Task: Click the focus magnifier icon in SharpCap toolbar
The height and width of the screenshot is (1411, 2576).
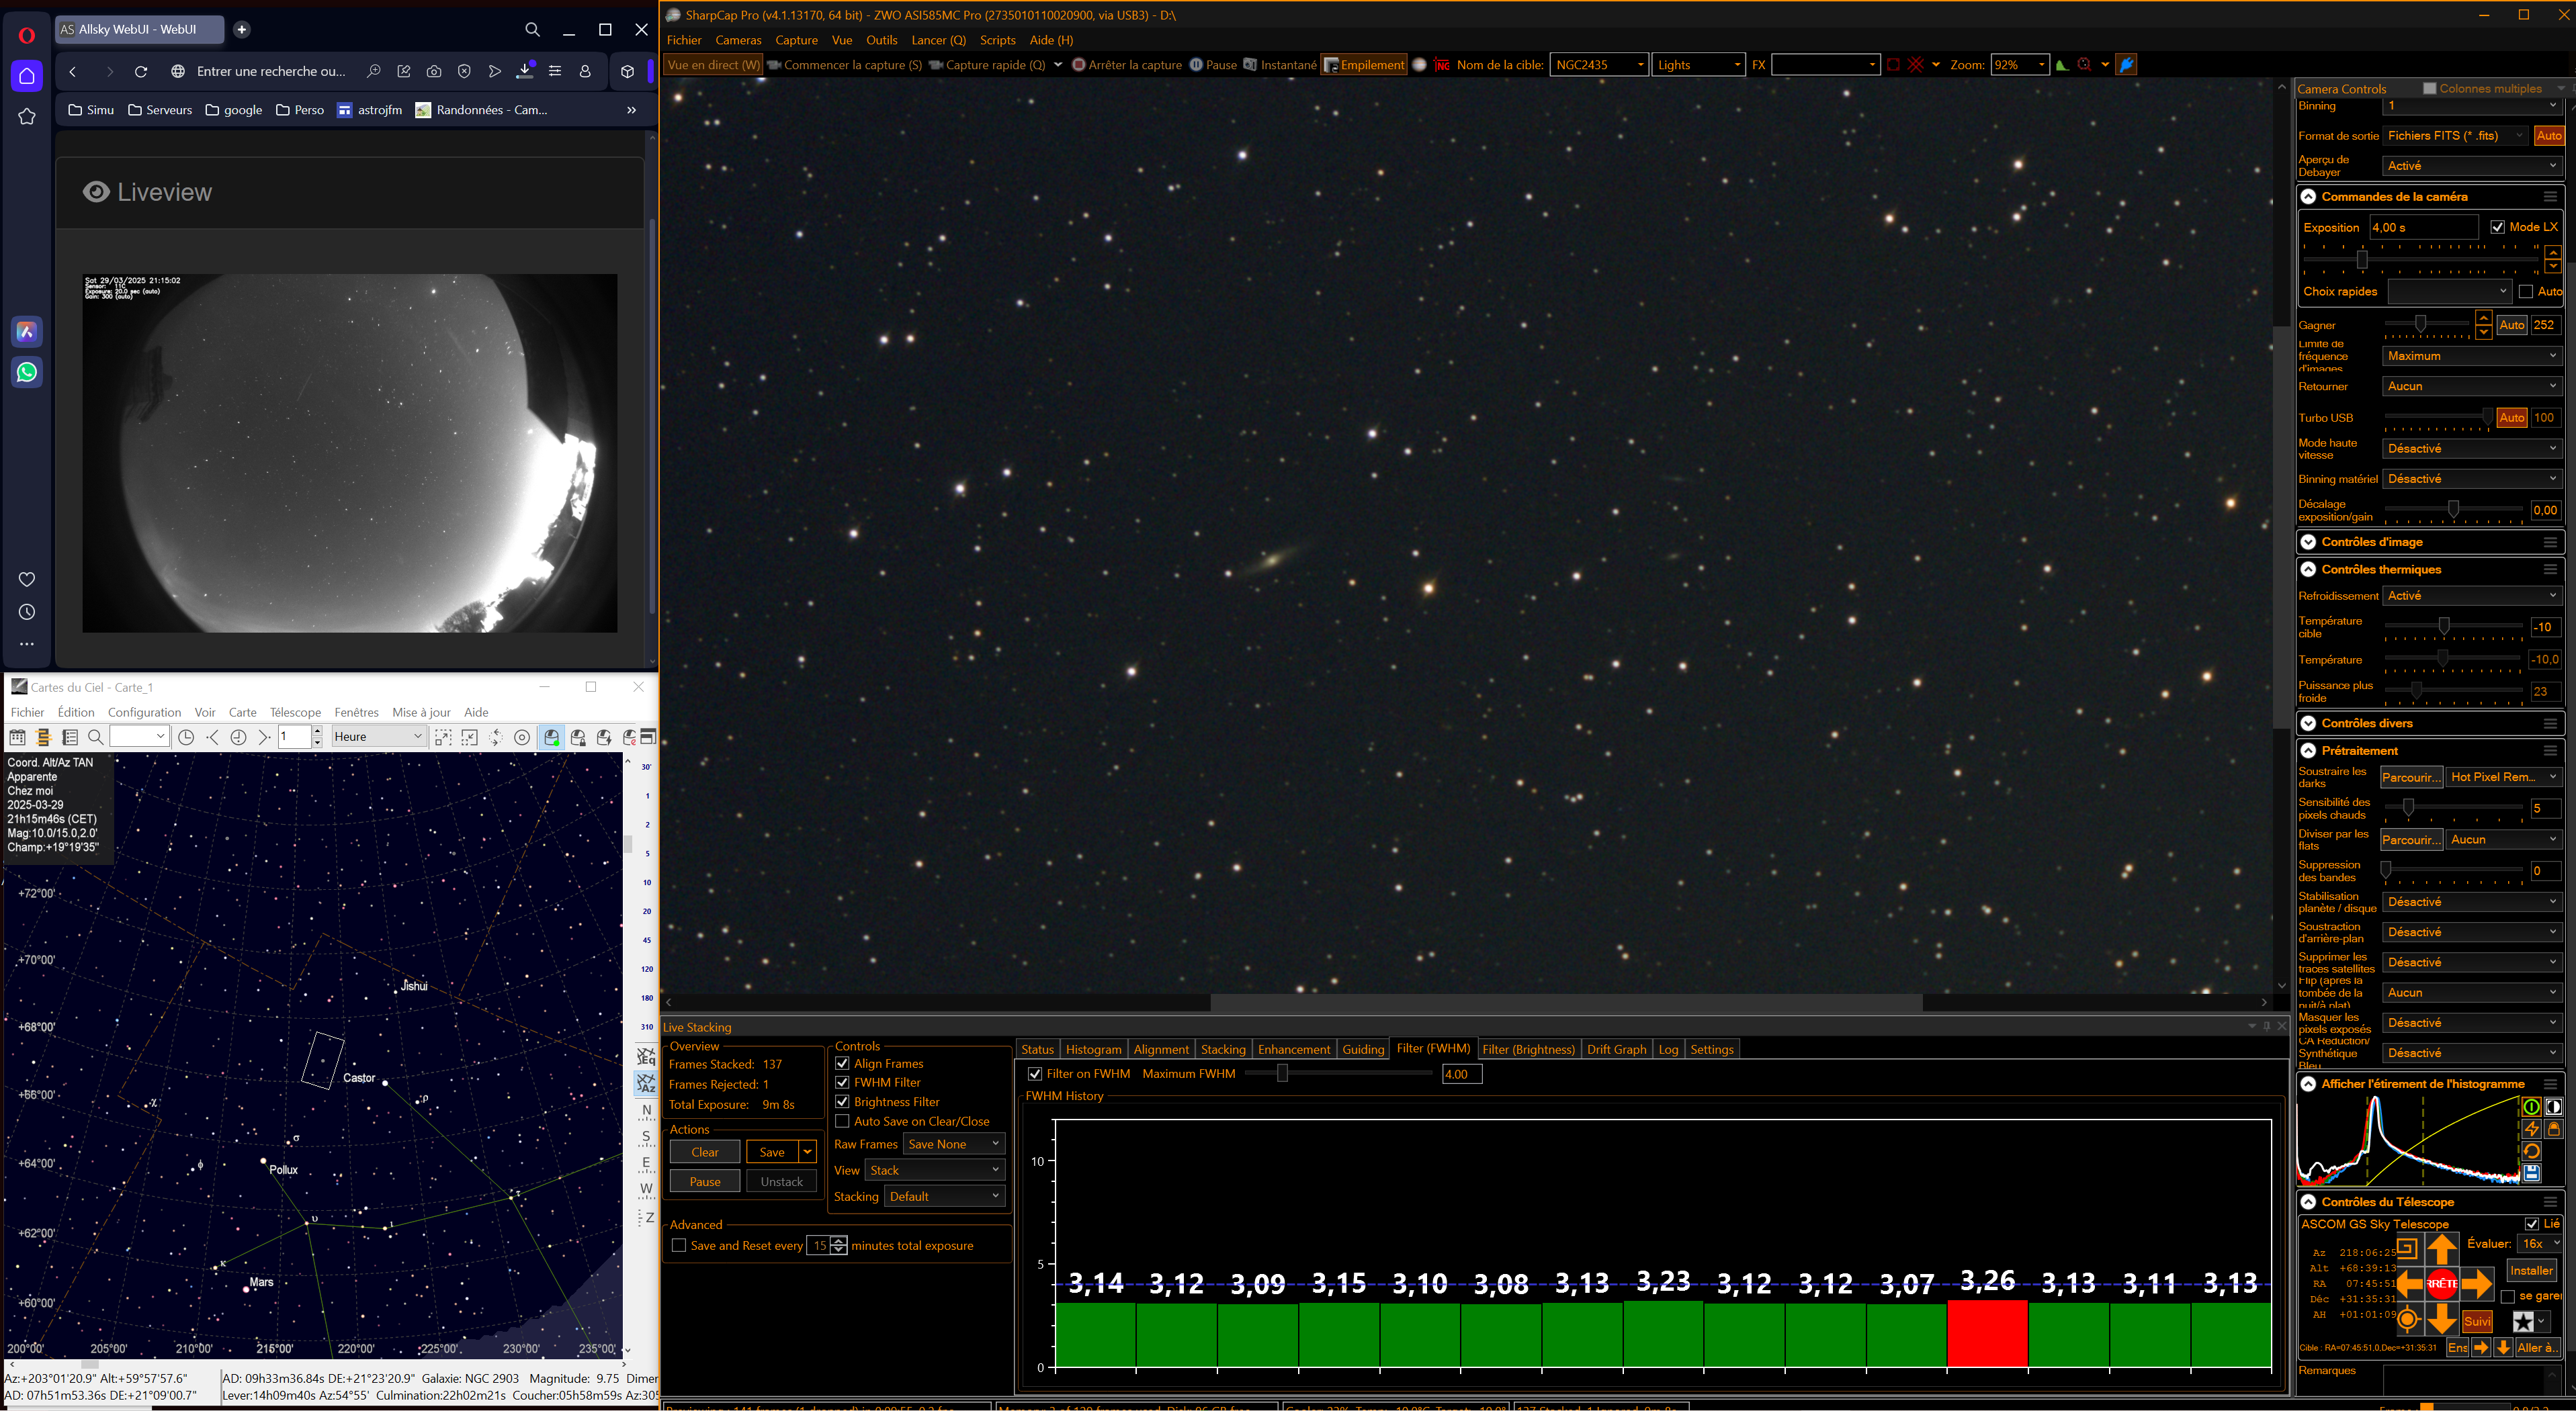Action: 2084,65
